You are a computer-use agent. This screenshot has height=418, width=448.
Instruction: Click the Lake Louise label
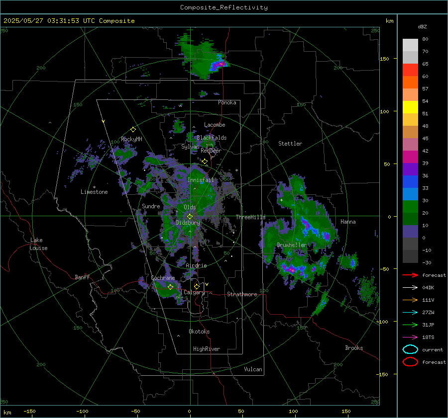[38, 244]
